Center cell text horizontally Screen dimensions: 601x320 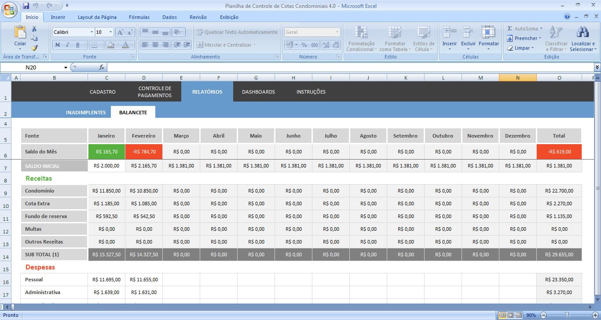155,45
